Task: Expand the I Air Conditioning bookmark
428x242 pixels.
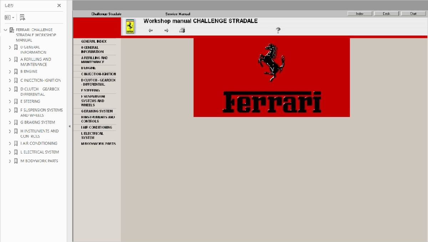Action: 10,144
